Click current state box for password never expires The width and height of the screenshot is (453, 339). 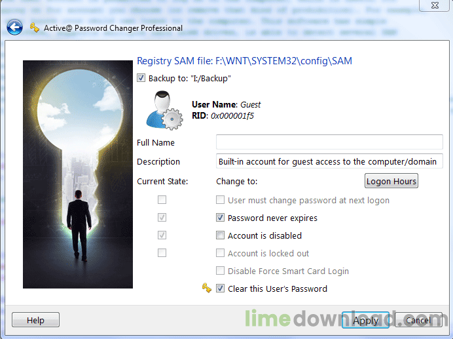coord(162,218)
